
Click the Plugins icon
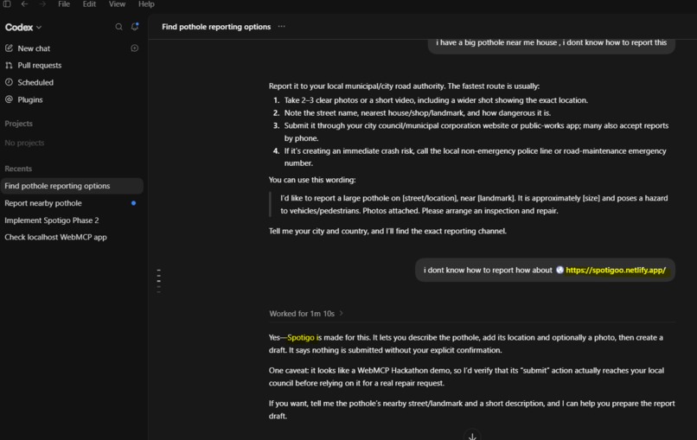9,99
